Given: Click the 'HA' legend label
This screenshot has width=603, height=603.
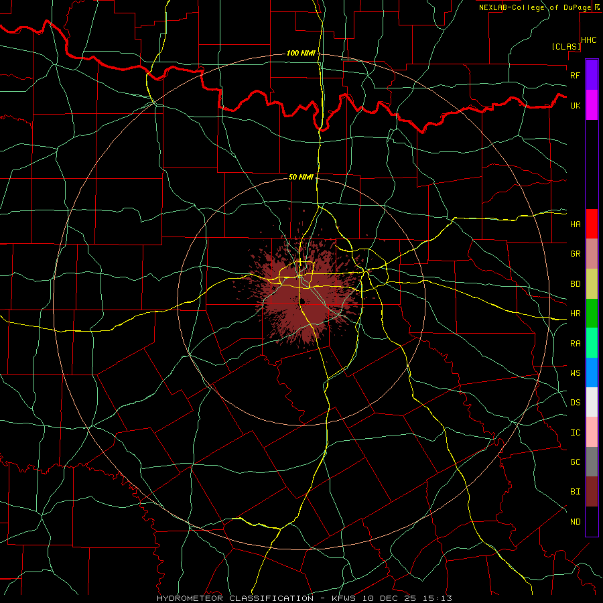Looking at the screenshot, I should pyautogui.click(x=575, y=224).
